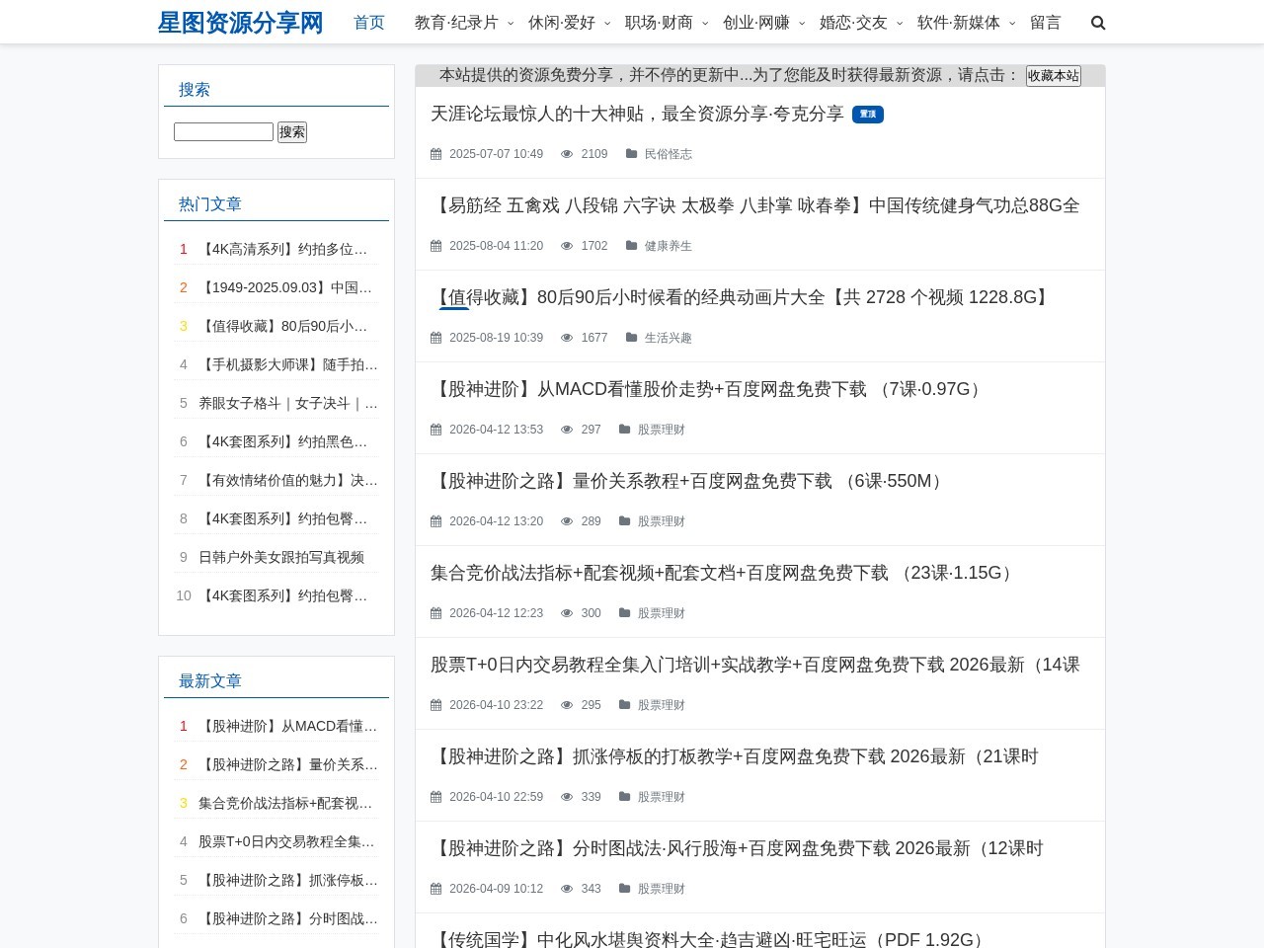Click calendar icon beside 2026-04-12 13:53

pyautogui.click(x=436, y=430)
